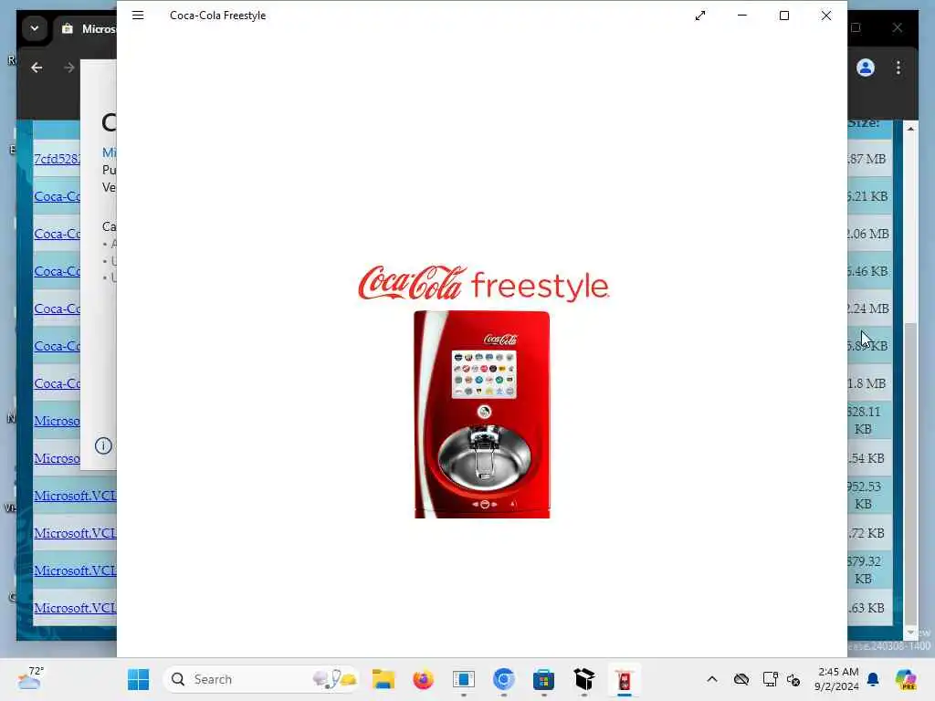
Task: Launch Firefox from the taskbar
Action: click(424, 679)
